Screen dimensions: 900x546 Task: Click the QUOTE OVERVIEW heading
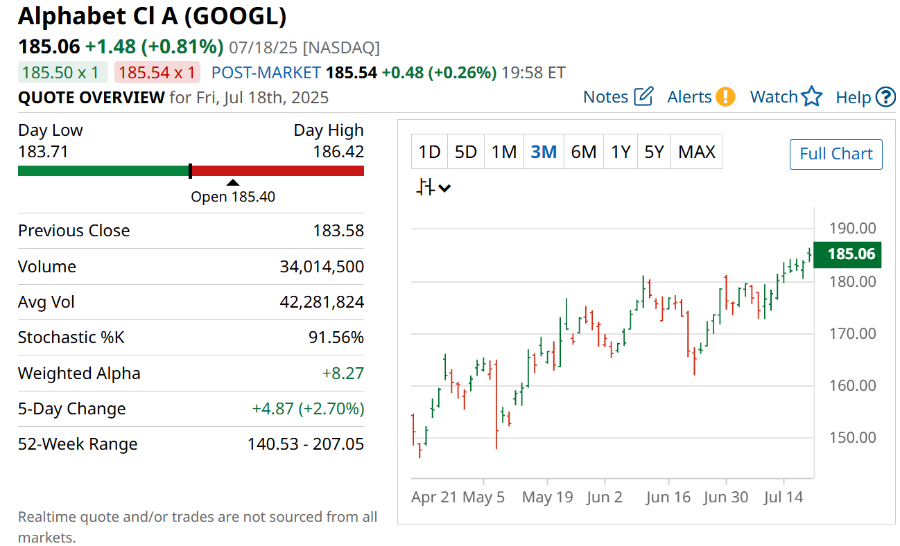(92, 97)
